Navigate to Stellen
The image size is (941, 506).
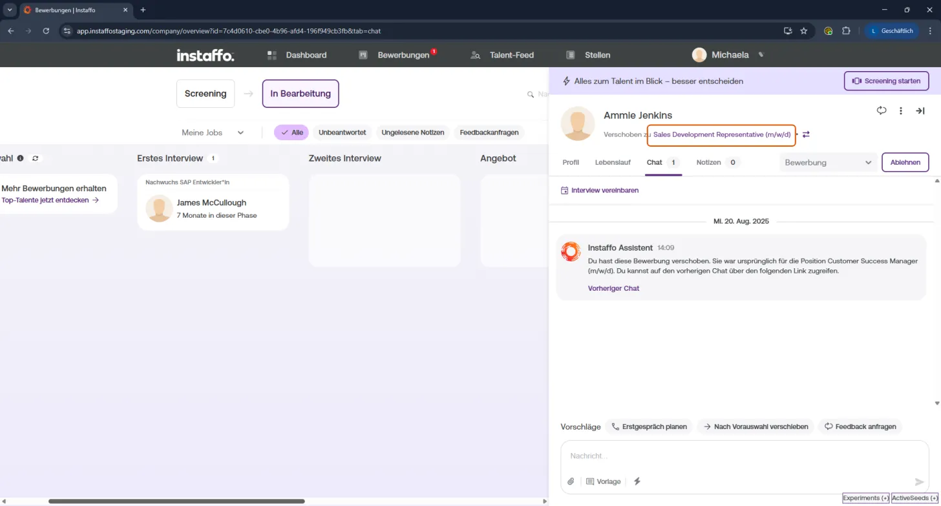pyautogui.click(x=588, y=55)
